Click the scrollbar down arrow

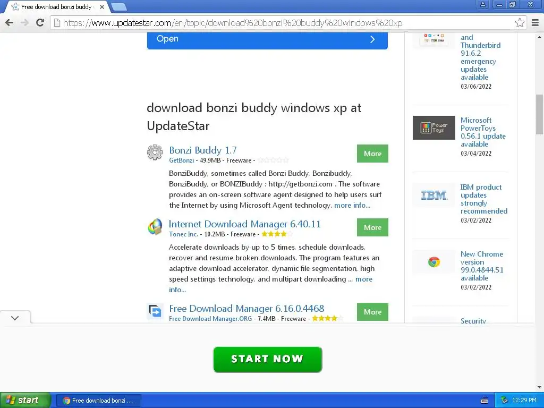(540, 387)
